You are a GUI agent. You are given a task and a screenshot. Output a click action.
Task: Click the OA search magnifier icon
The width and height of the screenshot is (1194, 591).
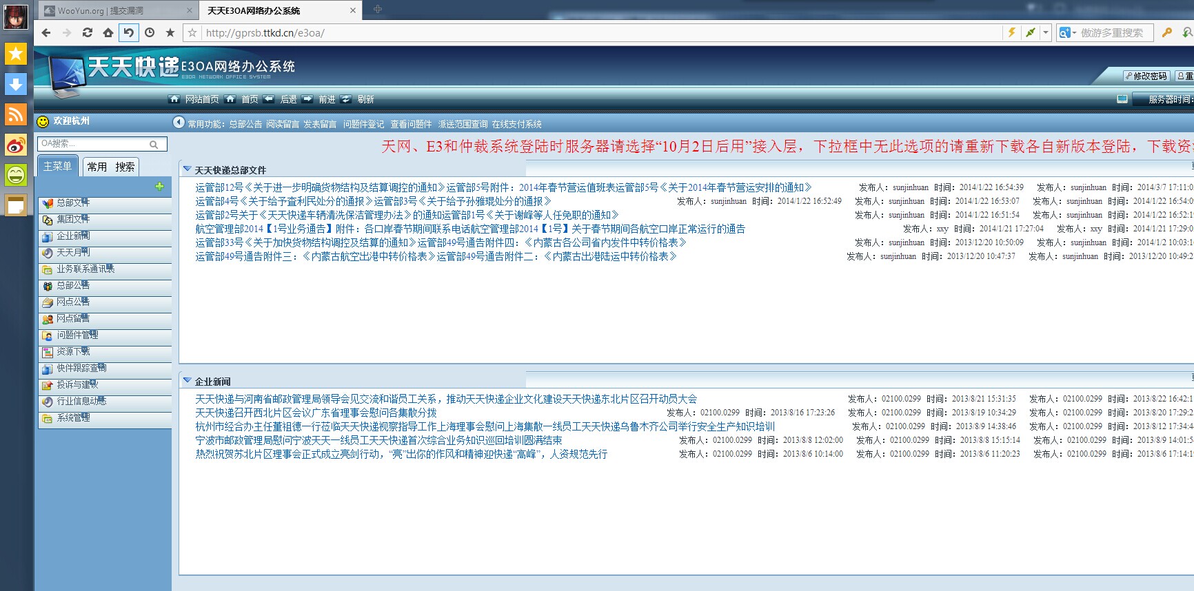pos(154,144)
